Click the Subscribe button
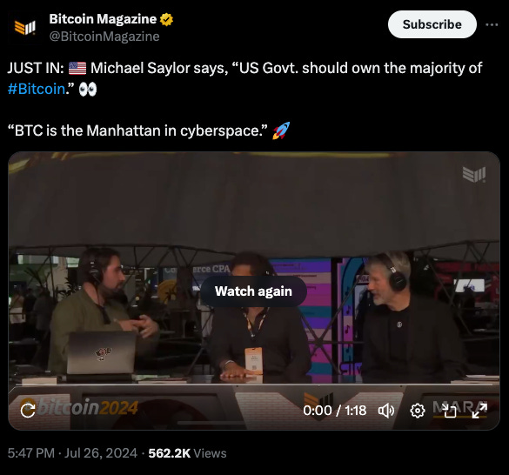The width and height of the screenshot is (509, 475). pos(432,24)
